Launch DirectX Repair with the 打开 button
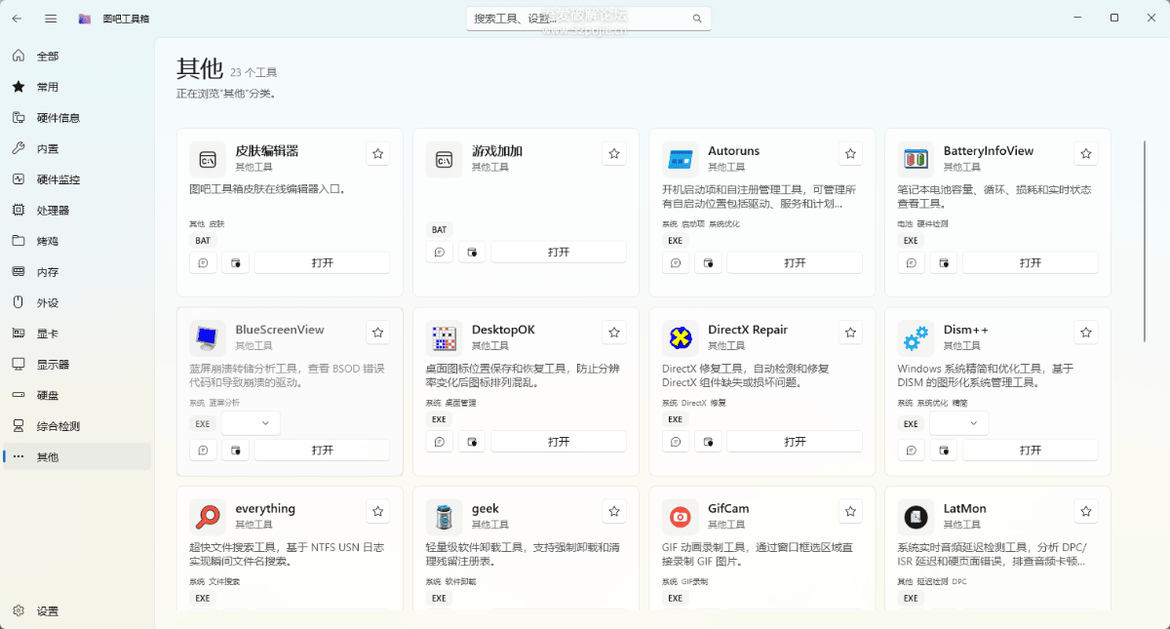The image size is (1170, 629). [795, 441]
